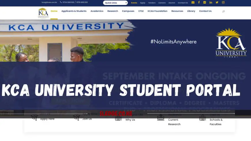Click Contact Us in the top bar
Screen dimensions: 251x141
183,3
